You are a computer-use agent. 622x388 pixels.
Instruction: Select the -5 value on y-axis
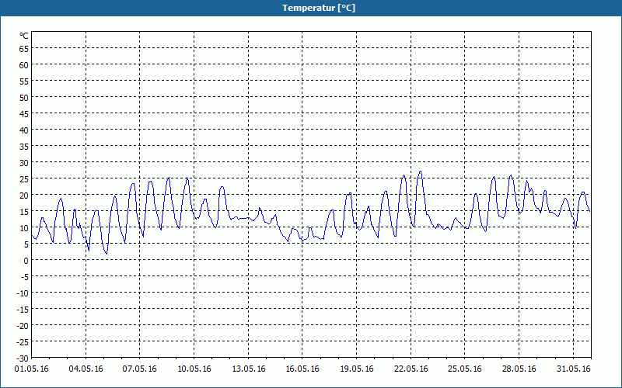pos(25,277)
